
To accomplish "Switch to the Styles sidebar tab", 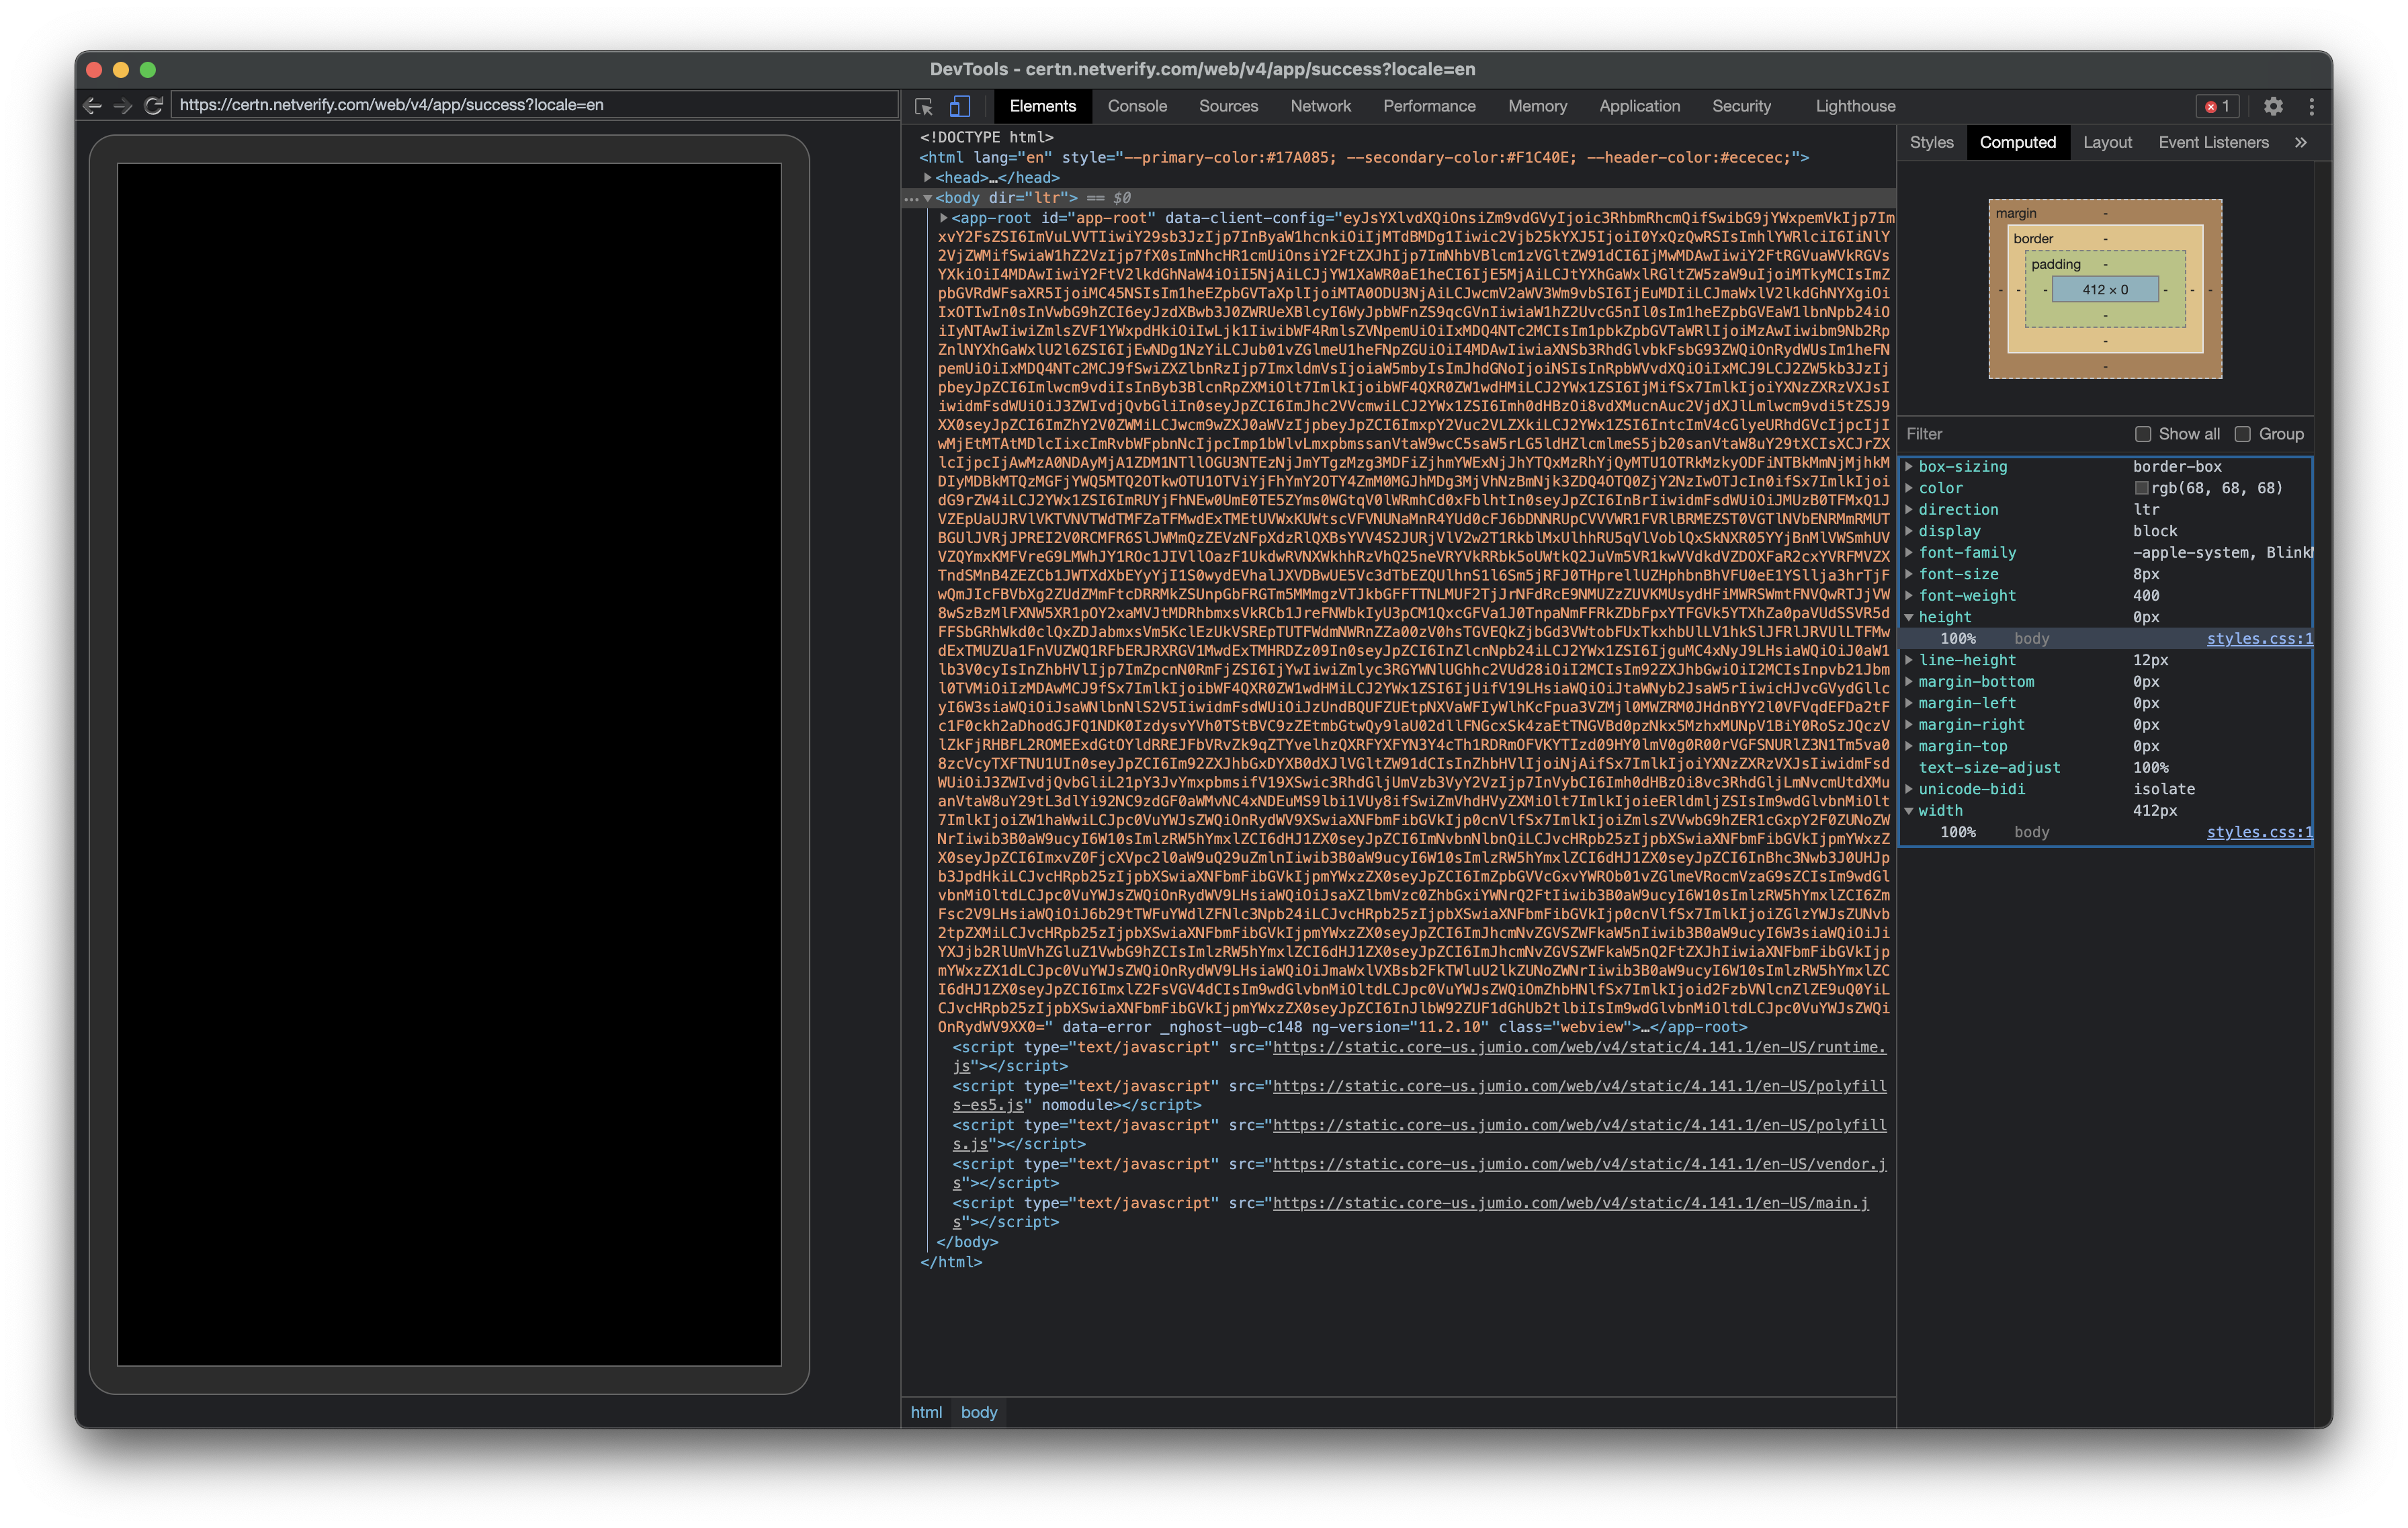I will pos(1931,142).
